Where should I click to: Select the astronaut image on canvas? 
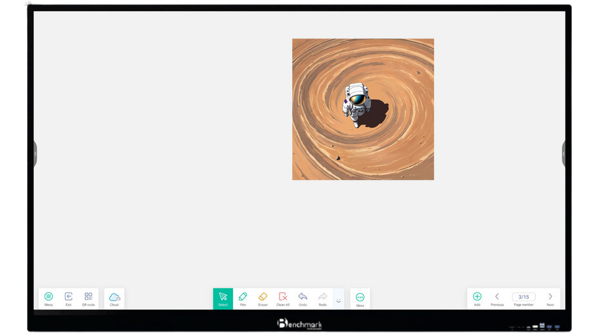click(363, 109)
